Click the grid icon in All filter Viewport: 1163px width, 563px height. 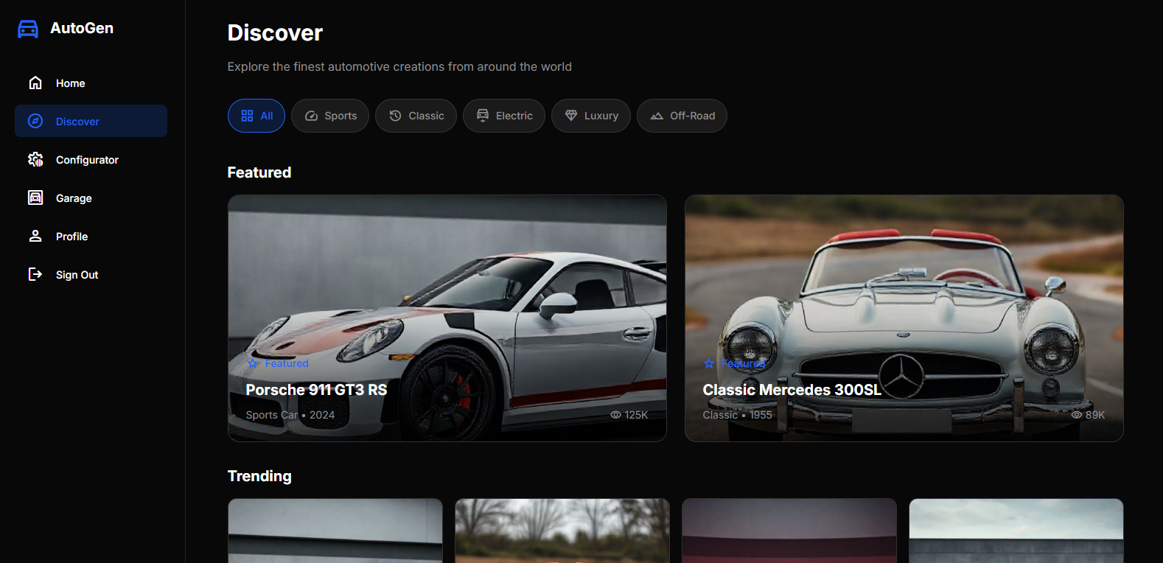(x=247, y=116)
